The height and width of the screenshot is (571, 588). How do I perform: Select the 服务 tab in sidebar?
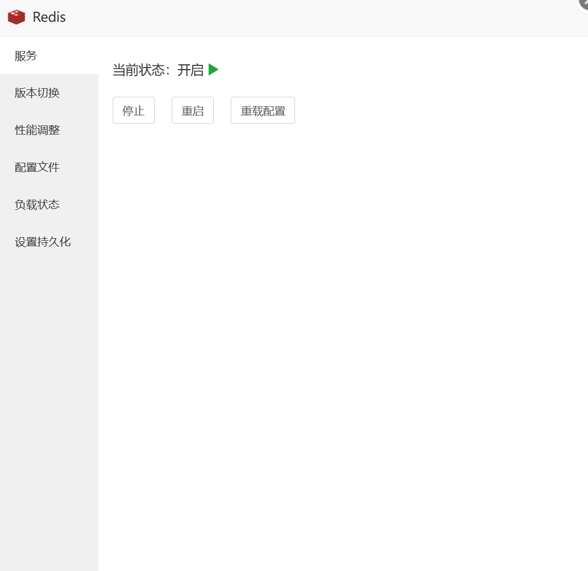click(x=49, y=55)
